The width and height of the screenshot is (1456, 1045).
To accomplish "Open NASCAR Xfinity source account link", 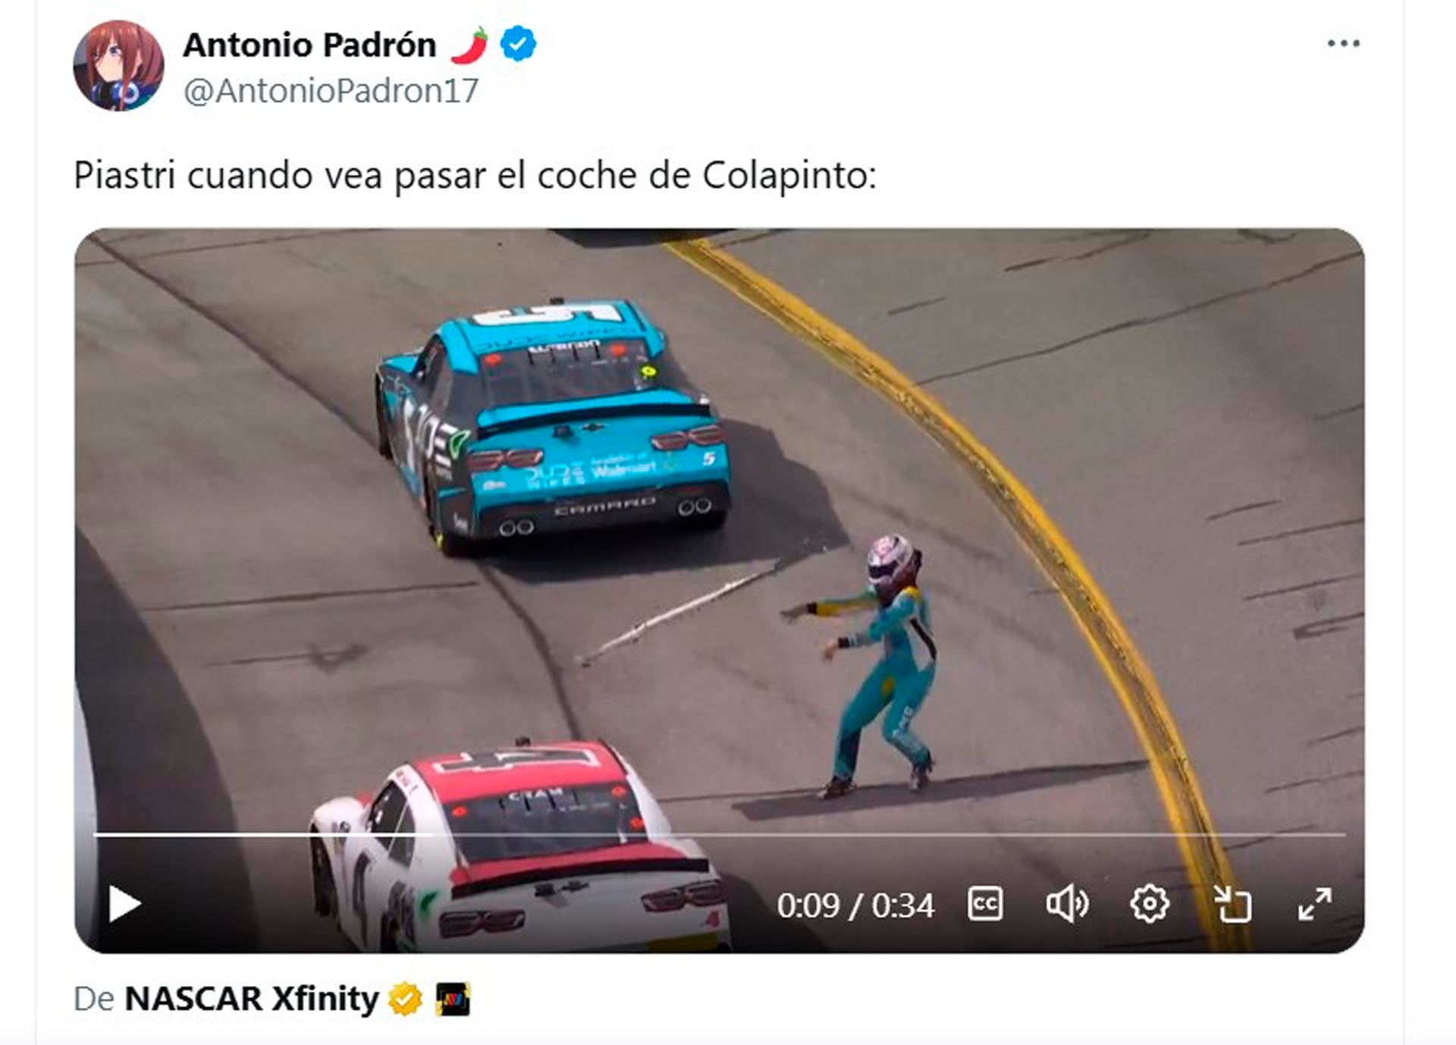I will [252, 999].
